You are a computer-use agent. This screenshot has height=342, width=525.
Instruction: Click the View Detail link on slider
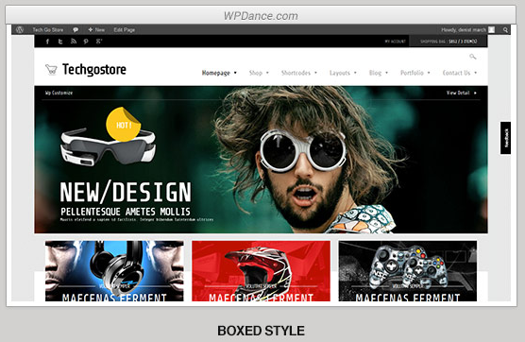[461, 93]
